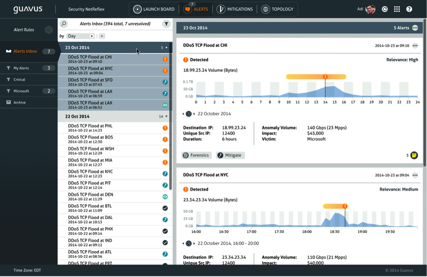Click the eye icon on DEN alert
This screenshot has height=277, width=427.
165,196
